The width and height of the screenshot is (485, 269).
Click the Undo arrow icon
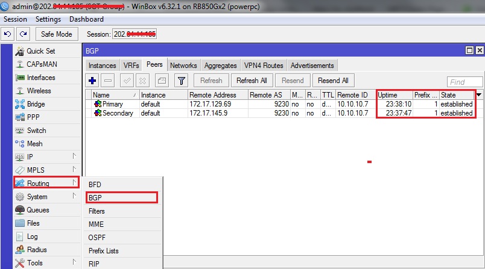pyautogui.click(x=8, y=34)
